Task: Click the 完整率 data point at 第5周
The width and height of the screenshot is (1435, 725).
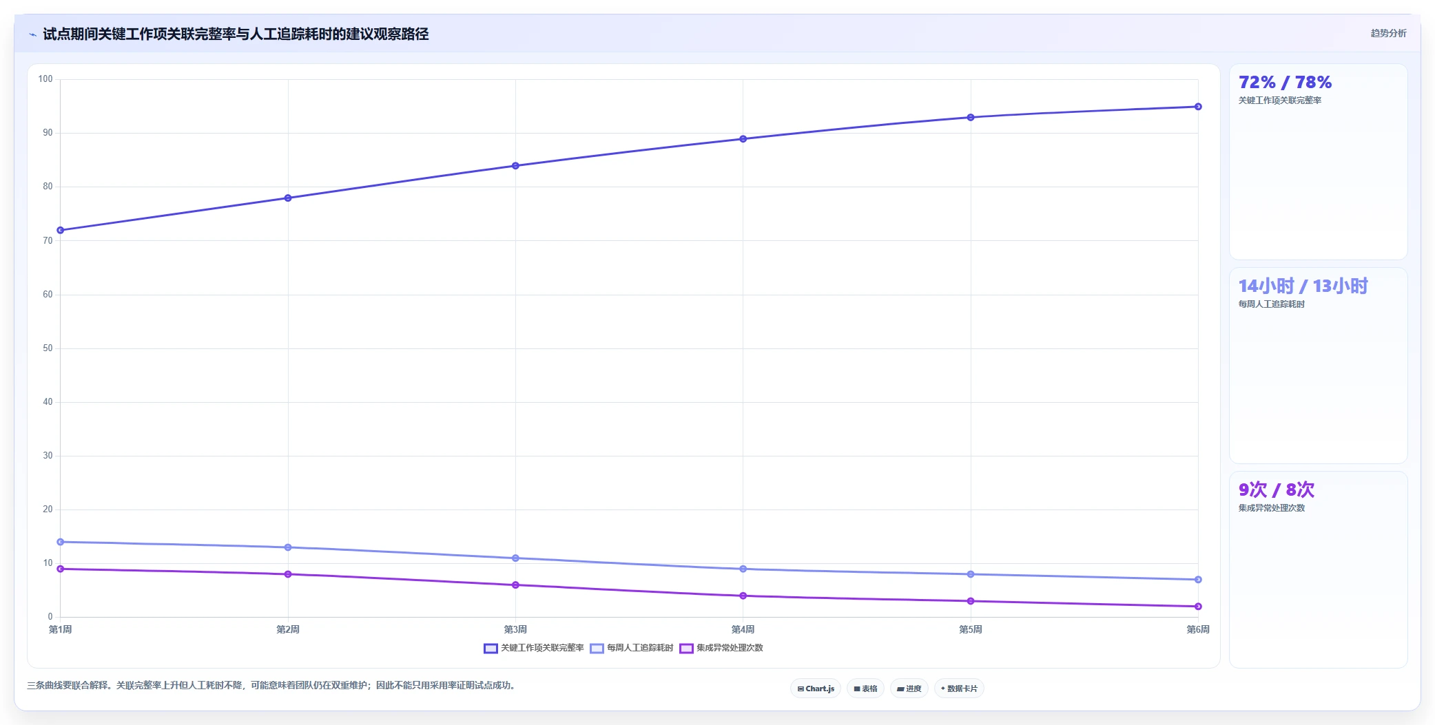Action: coord(971,118)
